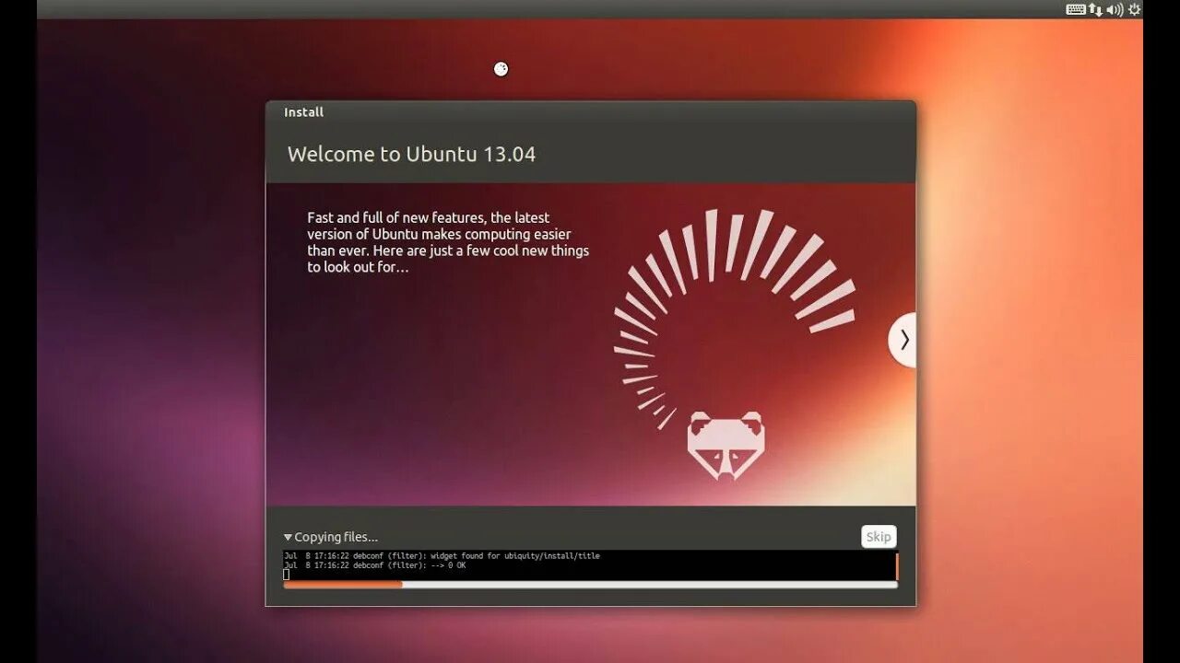Click the 'Install' window title
The width and height of the screenshot is (1180, 663).
[x=303, y=112]
